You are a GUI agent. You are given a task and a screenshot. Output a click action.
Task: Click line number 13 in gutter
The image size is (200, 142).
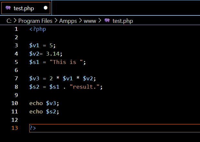pyautogui.click(x=14, y=128)
